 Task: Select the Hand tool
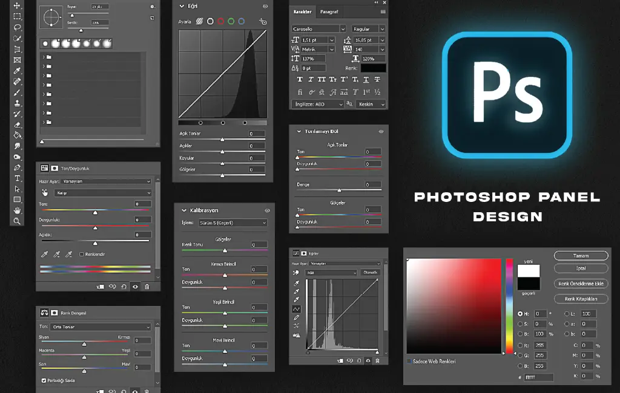pos(17,210)
